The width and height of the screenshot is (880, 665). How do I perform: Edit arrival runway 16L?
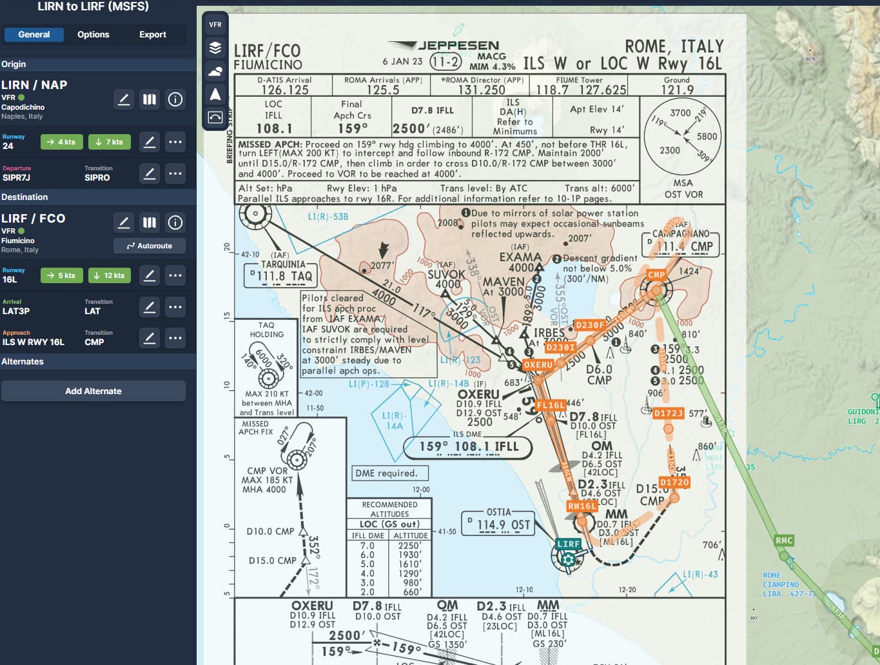[150, 275]
